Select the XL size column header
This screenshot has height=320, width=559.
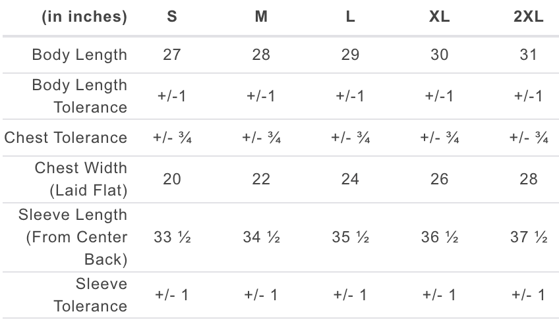[439, 18]
